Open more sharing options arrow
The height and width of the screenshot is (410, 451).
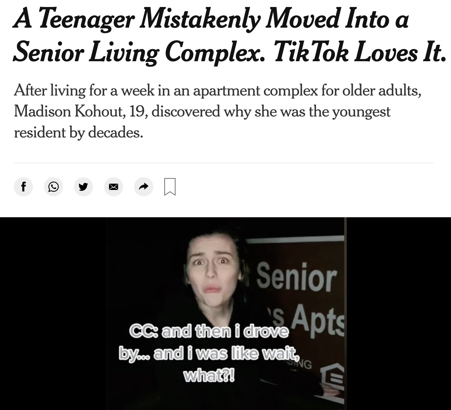coord(143,186)
